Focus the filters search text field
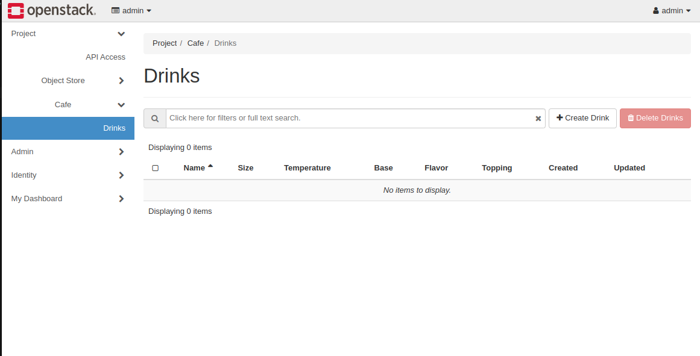This screenshot has width=700, height=356. tap(350, 118)
